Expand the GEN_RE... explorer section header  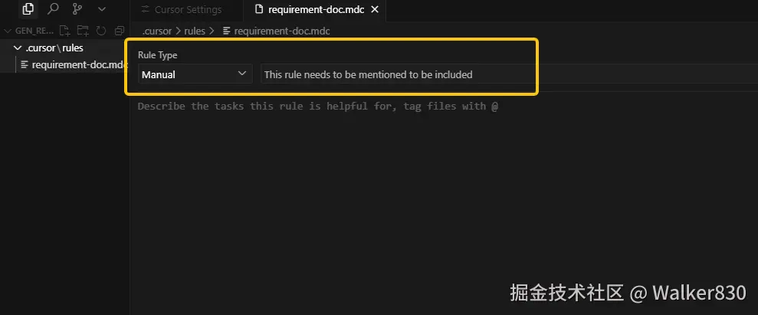[x=31, y=31]
